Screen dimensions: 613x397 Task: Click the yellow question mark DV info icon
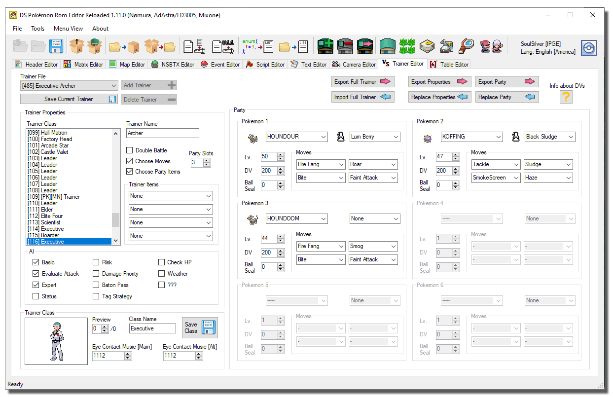pos(566,97)
